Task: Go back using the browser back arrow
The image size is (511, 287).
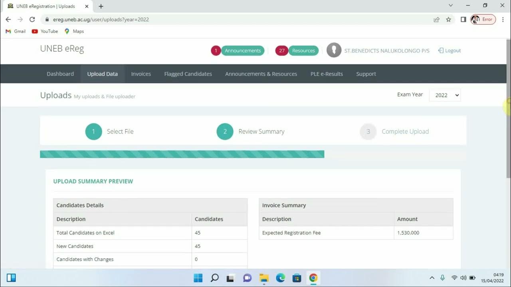Action: point(8,19)
